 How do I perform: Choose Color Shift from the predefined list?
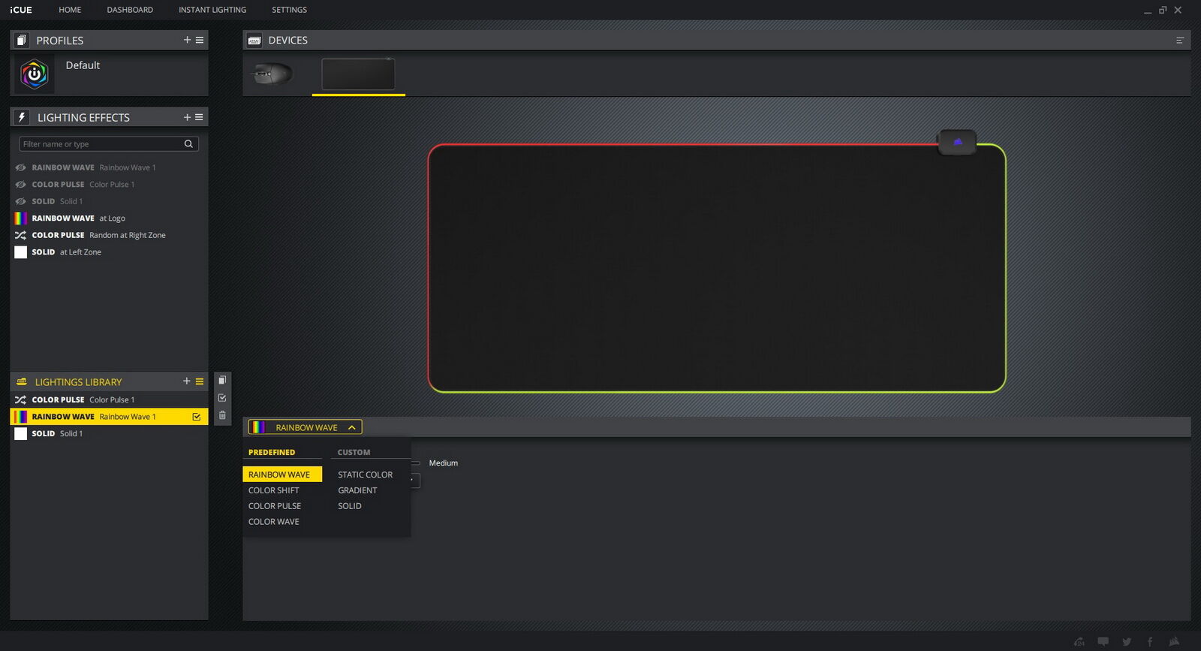tap(274, 490)
